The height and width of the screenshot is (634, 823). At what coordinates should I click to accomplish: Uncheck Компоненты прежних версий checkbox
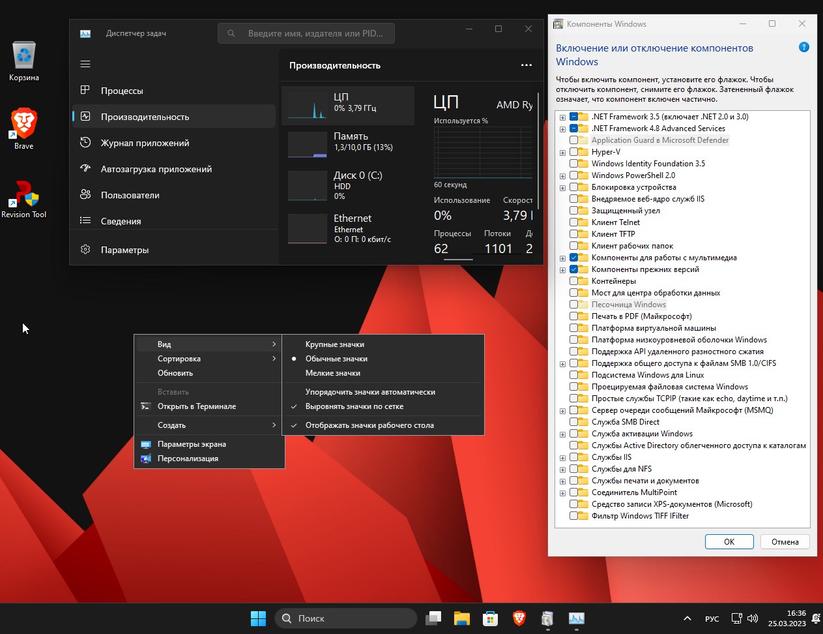click(574, 269)
